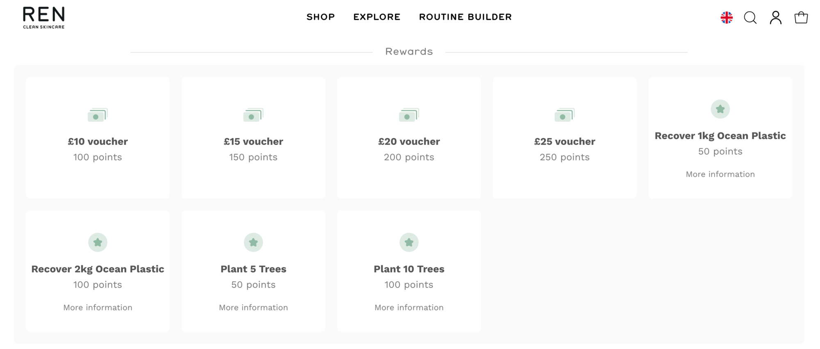View More information under Plant 10 Trees
The width and height of the screenshot is (820, 349).
coord(409,308)
